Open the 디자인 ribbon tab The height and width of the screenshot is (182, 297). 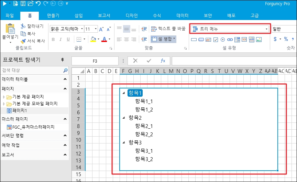(132, 15)
